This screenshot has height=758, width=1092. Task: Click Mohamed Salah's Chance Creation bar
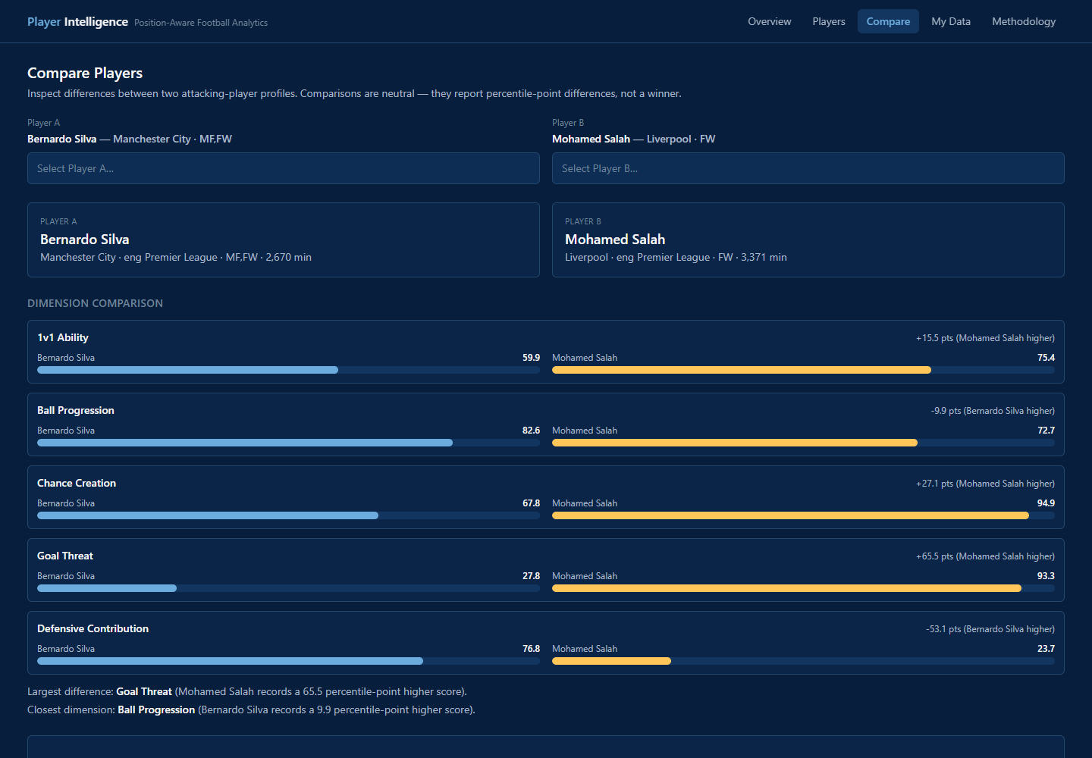803,515
